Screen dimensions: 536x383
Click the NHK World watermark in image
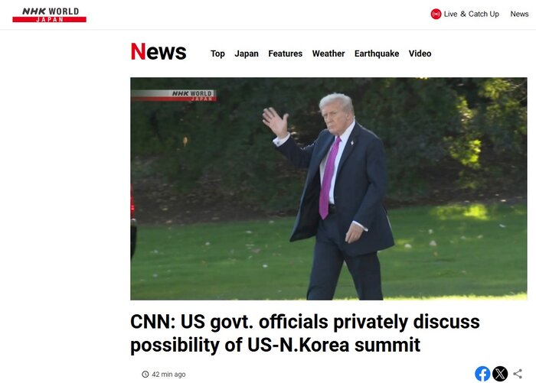coord(174,96)
